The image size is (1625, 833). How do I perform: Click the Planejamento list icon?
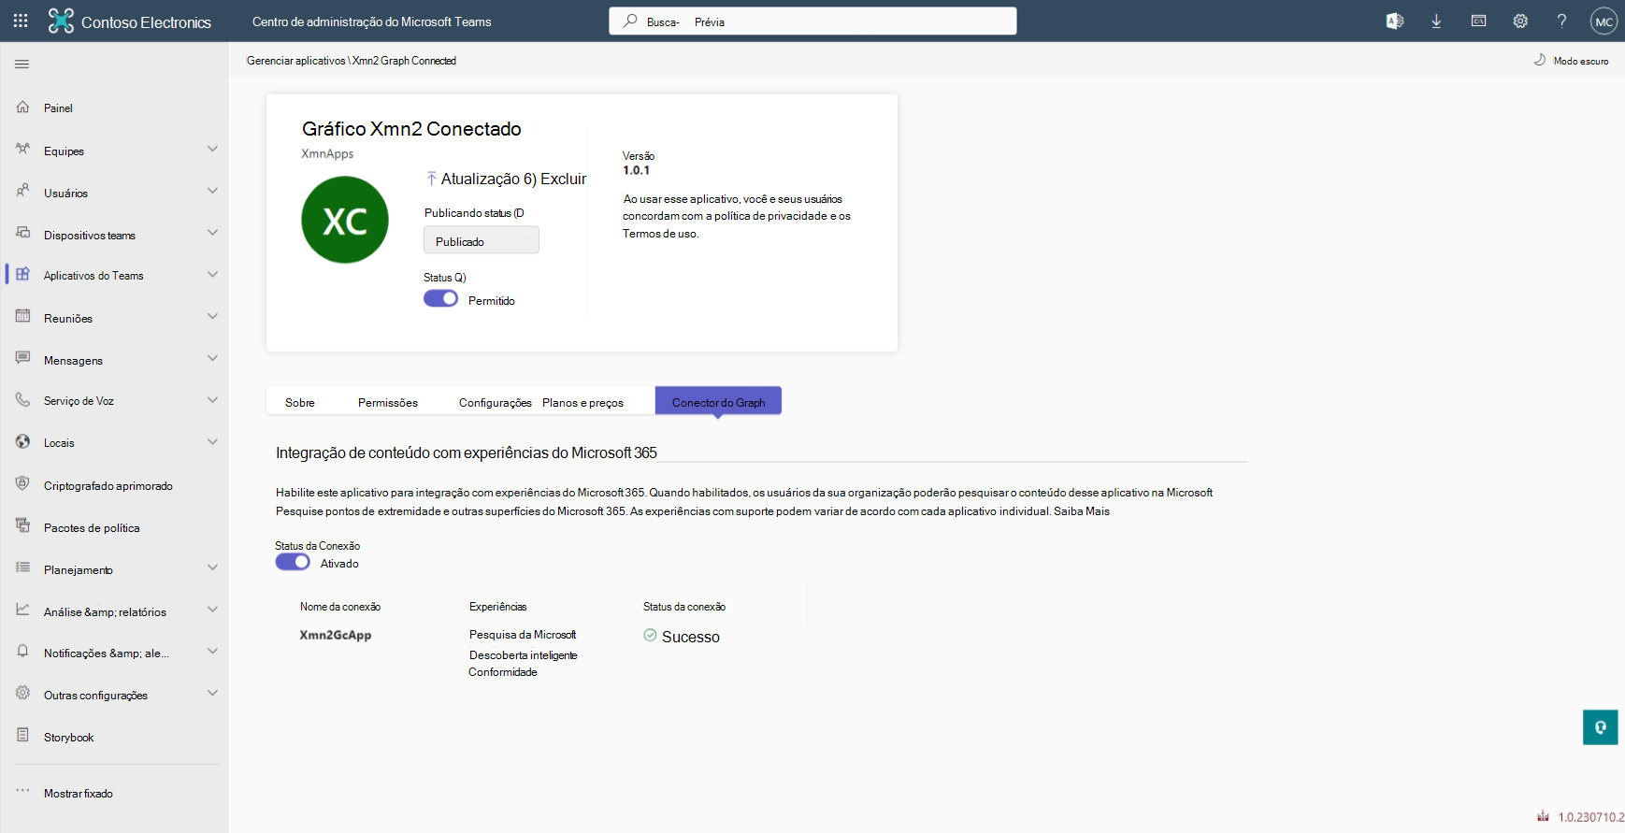point(23,568)
